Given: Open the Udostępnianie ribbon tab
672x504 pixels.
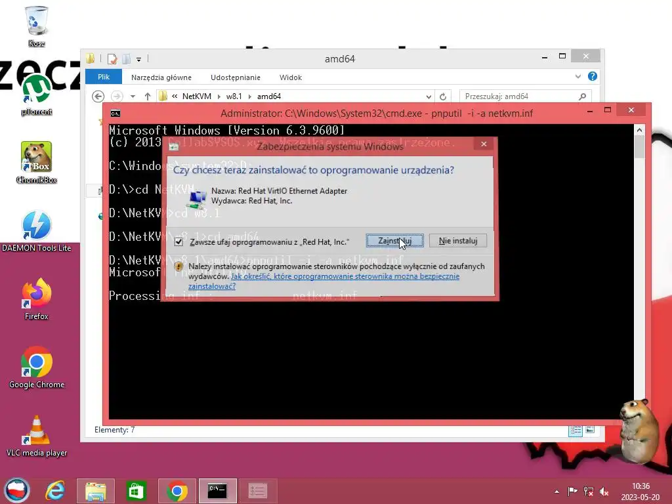Looking at the screenshot, I should [x=236, y=77].
